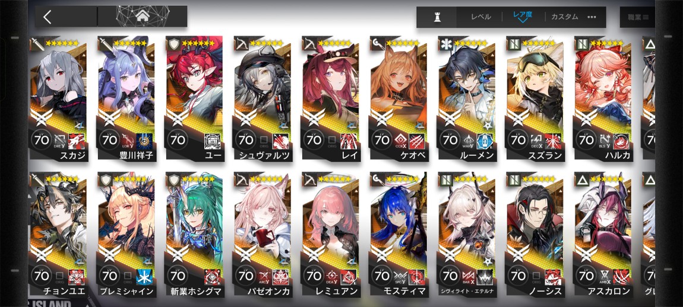The width and height of the screenshot is (683, 307).
Task: Tap the chess rook icon in sort bar
Action: click(437, 17)
